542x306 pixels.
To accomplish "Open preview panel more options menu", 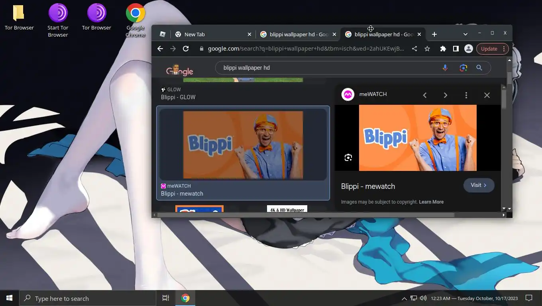I will (466, 95).
